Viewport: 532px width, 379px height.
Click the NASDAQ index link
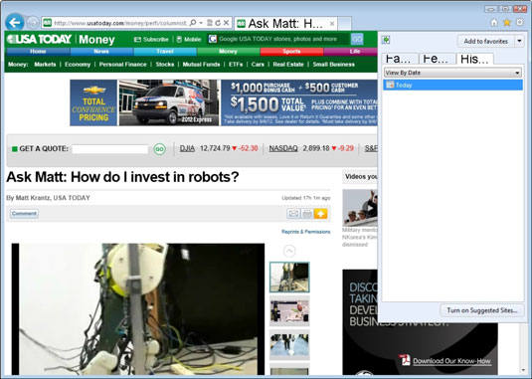283,148
